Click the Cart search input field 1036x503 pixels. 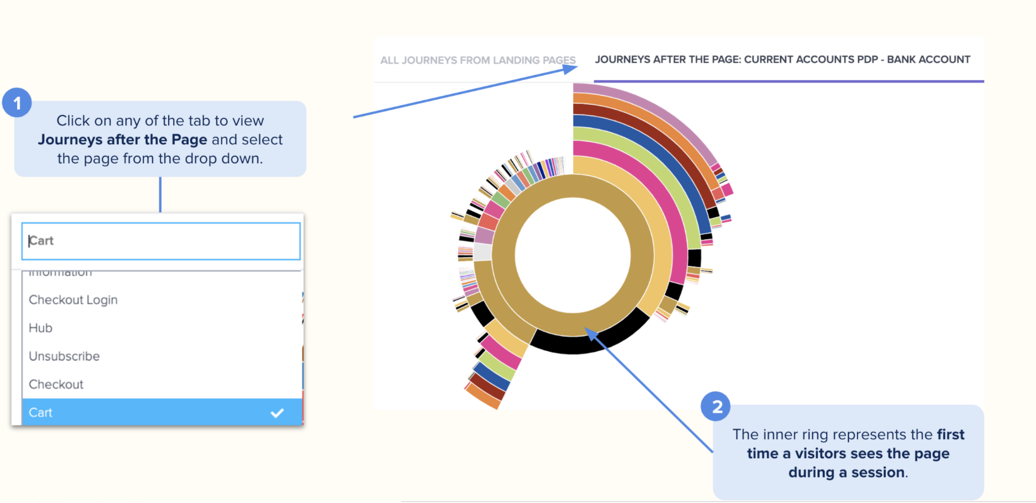161,241
